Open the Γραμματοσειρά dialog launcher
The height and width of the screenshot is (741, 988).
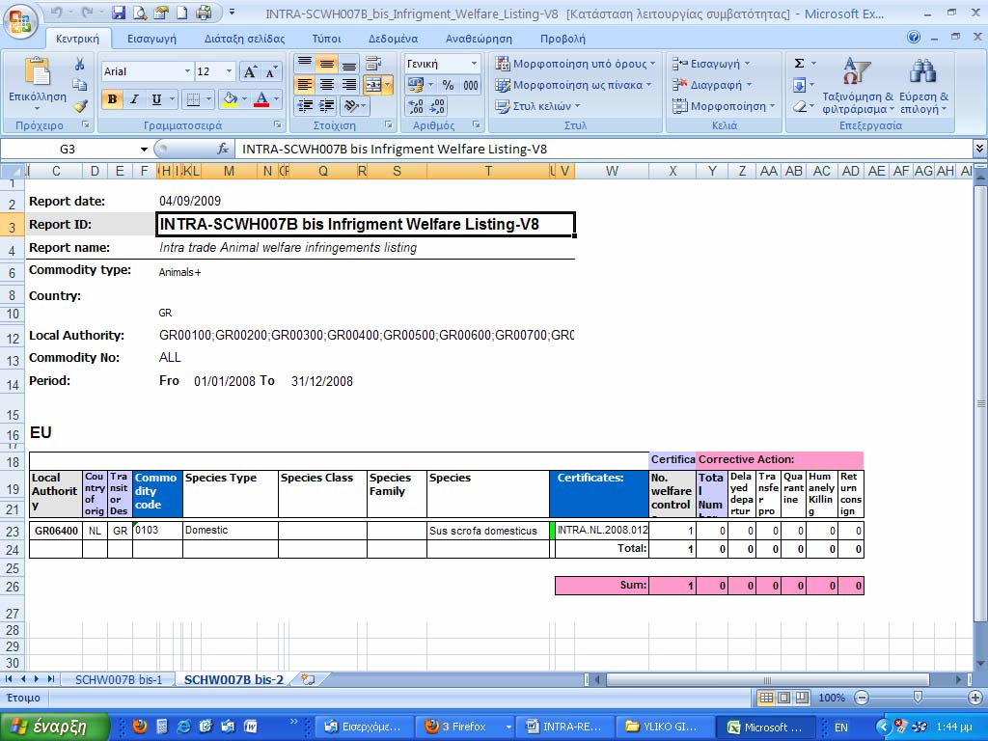277,124
